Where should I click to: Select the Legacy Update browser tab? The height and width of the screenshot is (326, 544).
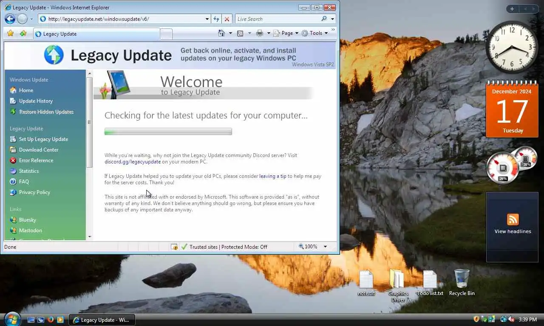click(x=96, y=34)
